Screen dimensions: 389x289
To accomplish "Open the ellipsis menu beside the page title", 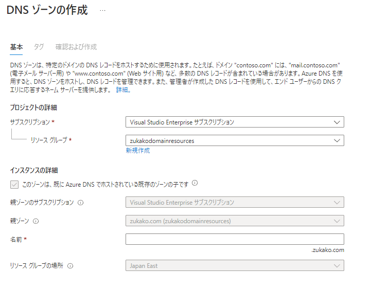I will 102,10.
